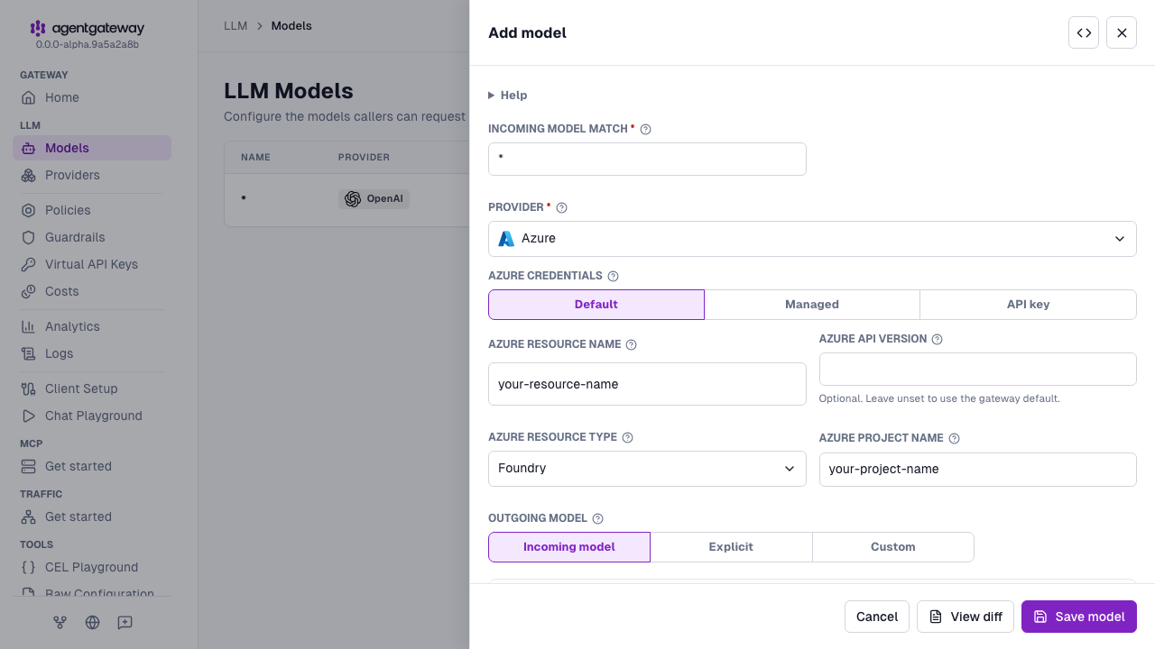Click help icon next to Incoming Model Match
Viewport: 1155px width, 649px height.
coord(645,129)
